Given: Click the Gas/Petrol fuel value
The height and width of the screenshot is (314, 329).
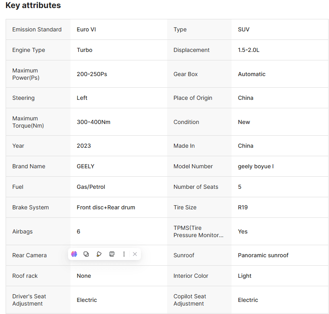Looking at the screenshot, I should tap(91, 187).
